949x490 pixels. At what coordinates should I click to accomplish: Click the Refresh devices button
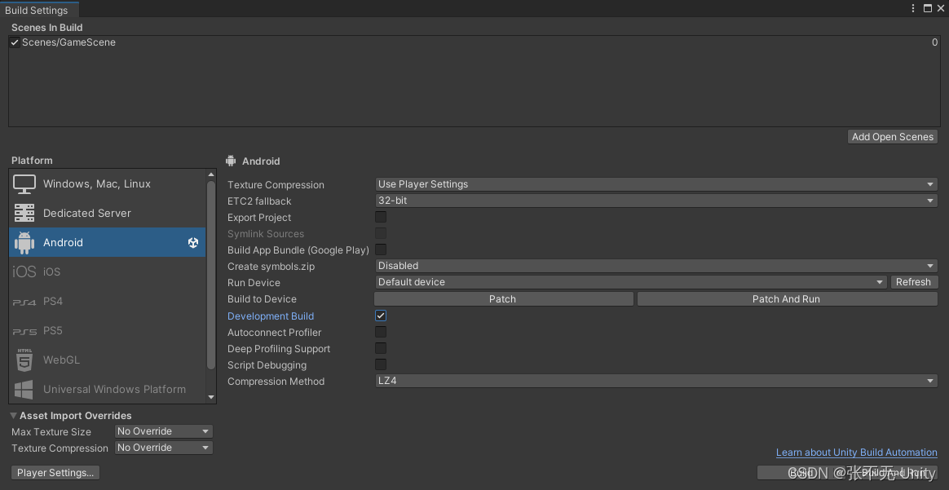913,282
